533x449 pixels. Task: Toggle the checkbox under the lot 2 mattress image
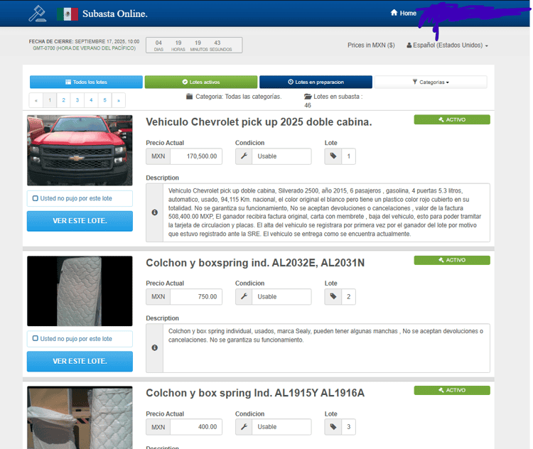[36, 339]
